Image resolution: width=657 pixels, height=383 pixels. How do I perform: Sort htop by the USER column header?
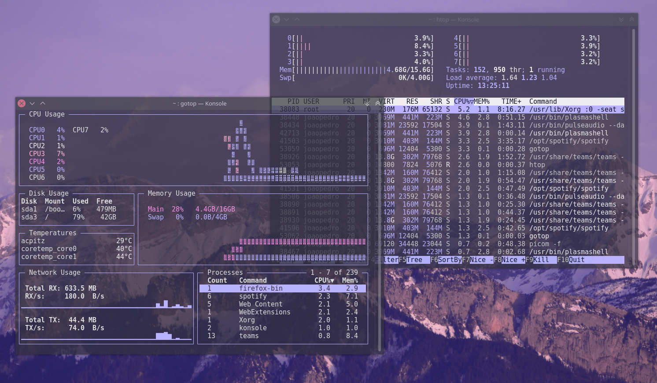click(311, 102)
